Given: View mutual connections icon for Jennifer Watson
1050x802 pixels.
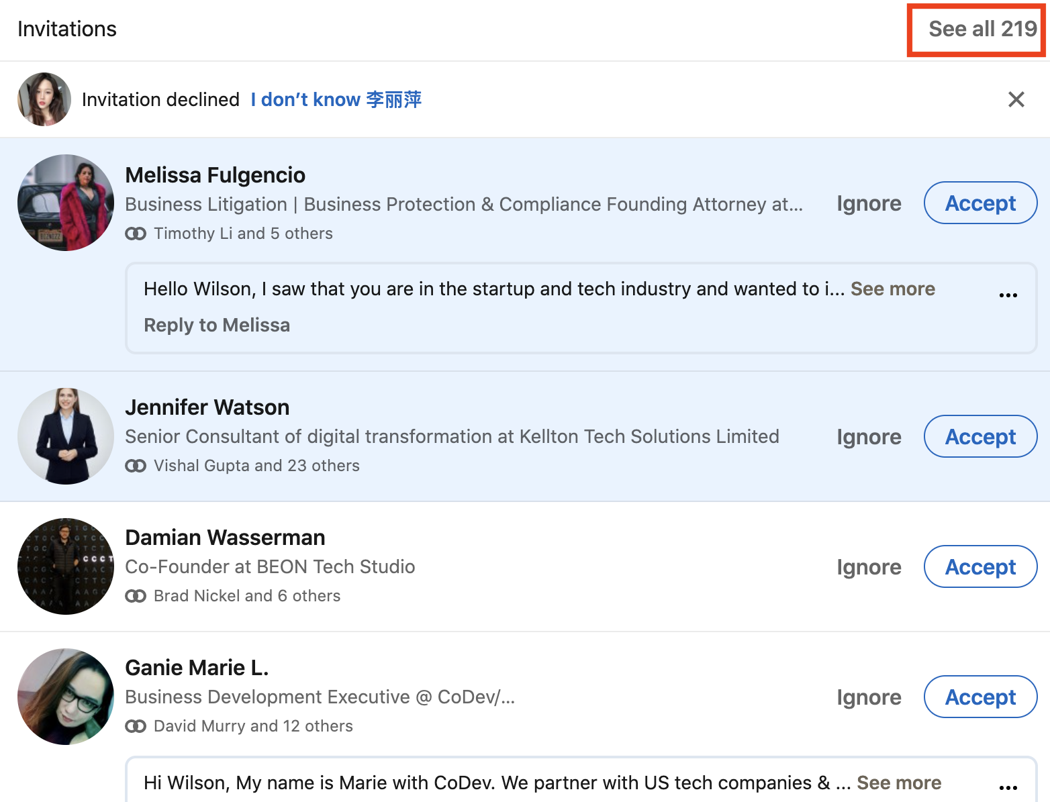Looking at the screenshot, I should point(136,466).
